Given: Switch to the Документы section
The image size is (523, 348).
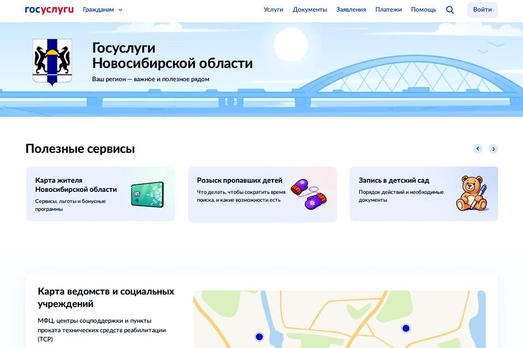Looking at the screenshot, I should (x=309, y=9).
